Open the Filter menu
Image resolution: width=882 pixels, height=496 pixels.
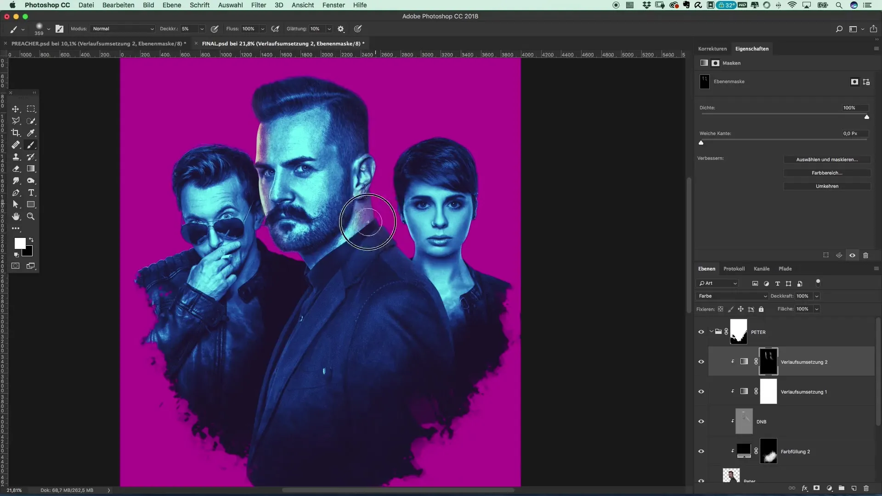[x=259, y=5]
